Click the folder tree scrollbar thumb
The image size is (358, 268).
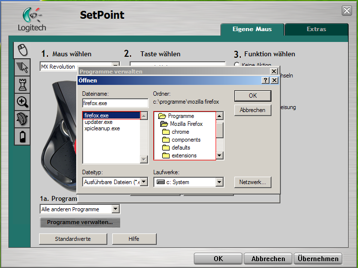[x=220, y=130]
